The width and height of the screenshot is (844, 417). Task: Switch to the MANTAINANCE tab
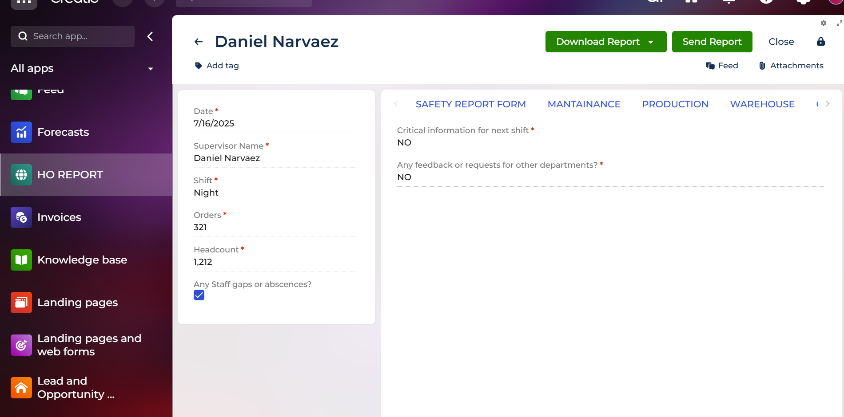pos(584,104)
